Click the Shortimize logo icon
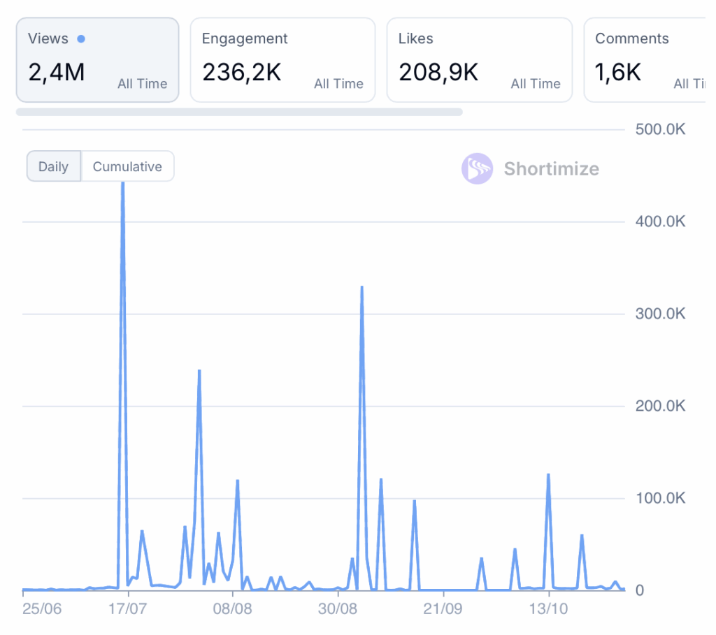Image resolution: width=716 pixels, height=635 pixels. click(x=477, y=169)
